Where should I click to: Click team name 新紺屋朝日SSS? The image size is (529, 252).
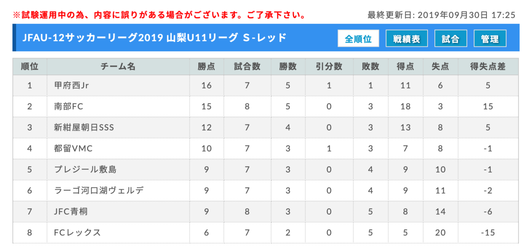(84, 128)
